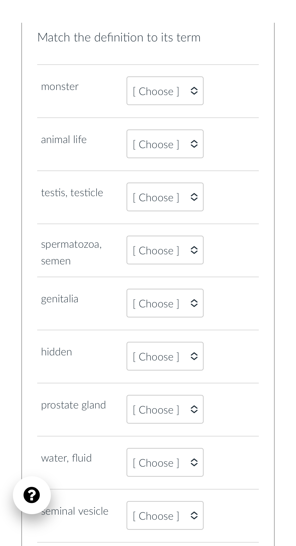Click the chevron arrows beside animal life
The width and height of the screenshot is (296, 546).
click(x=194, y=144)
